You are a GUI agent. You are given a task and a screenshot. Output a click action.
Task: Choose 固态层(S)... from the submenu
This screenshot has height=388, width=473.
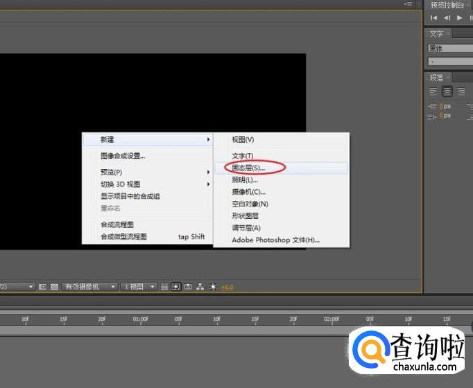click(248, 168)
